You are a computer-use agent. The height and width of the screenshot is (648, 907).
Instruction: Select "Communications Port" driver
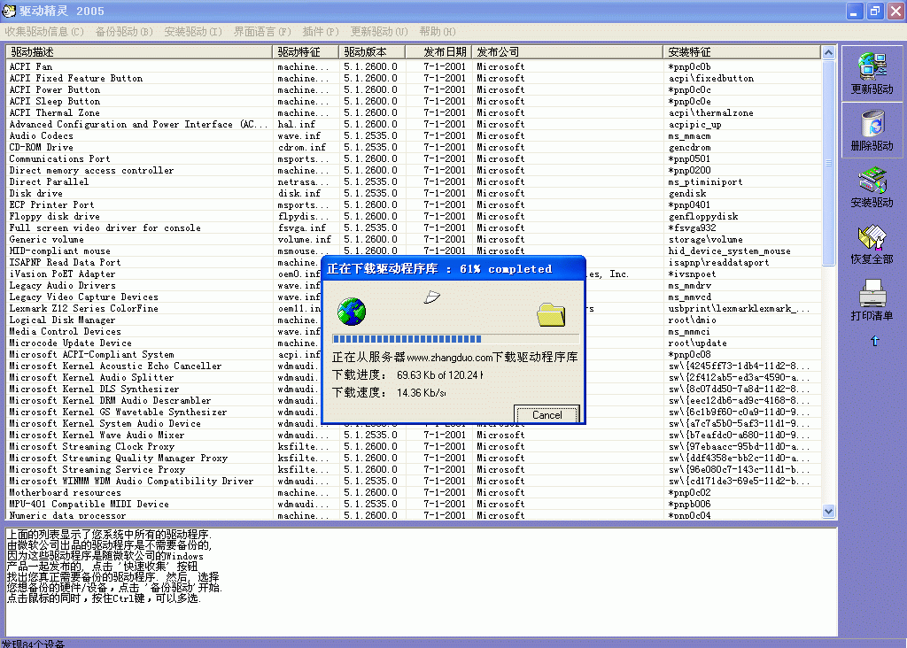pyautogui.click(x=414, y=159)
